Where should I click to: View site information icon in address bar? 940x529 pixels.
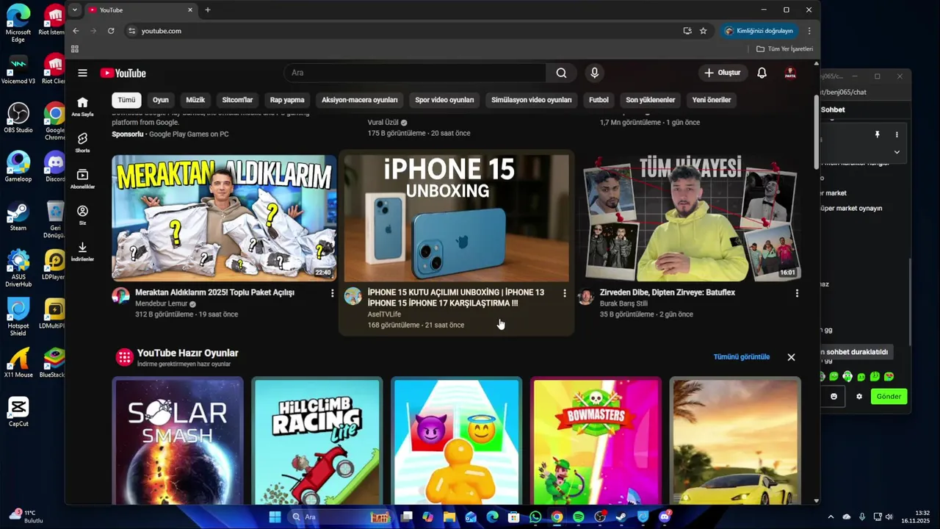pos(132,31)
